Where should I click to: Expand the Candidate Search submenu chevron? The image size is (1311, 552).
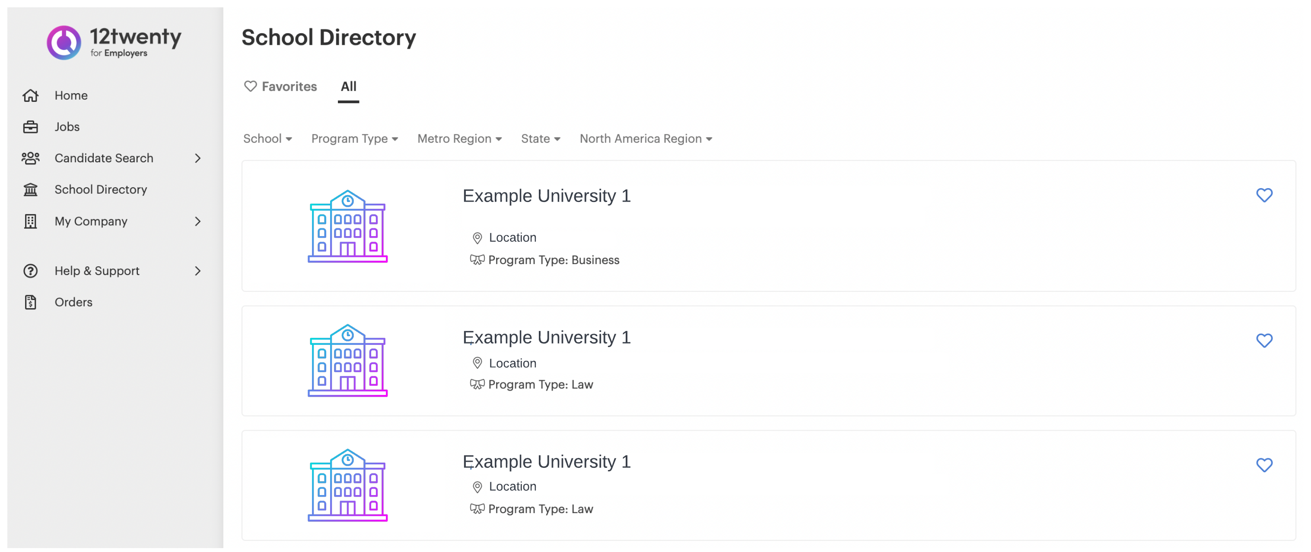click(x=198, y=158)
